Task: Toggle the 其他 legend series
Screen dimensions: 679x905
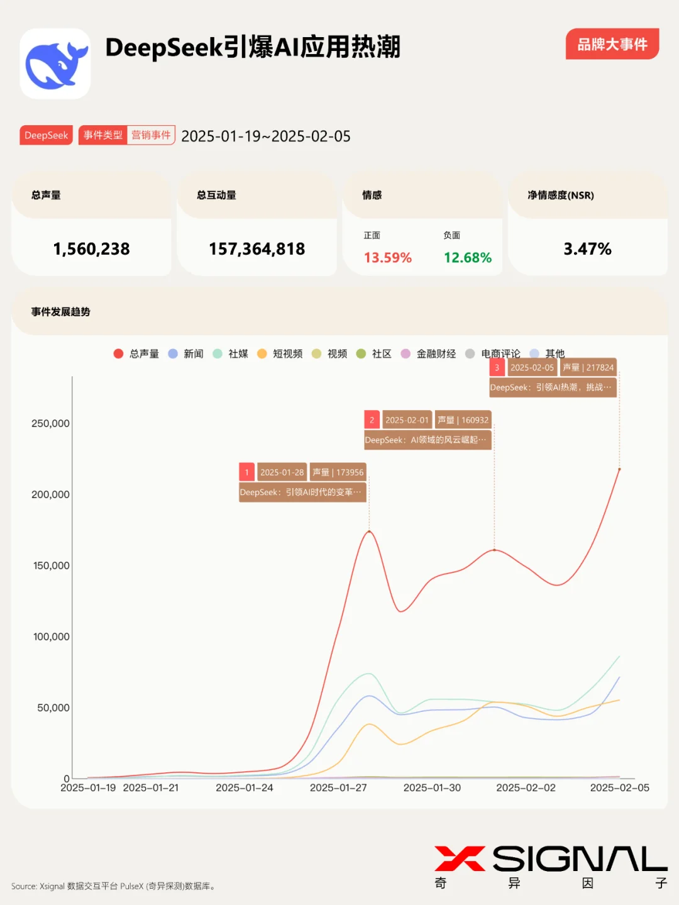Action: (x=548, y=353)
